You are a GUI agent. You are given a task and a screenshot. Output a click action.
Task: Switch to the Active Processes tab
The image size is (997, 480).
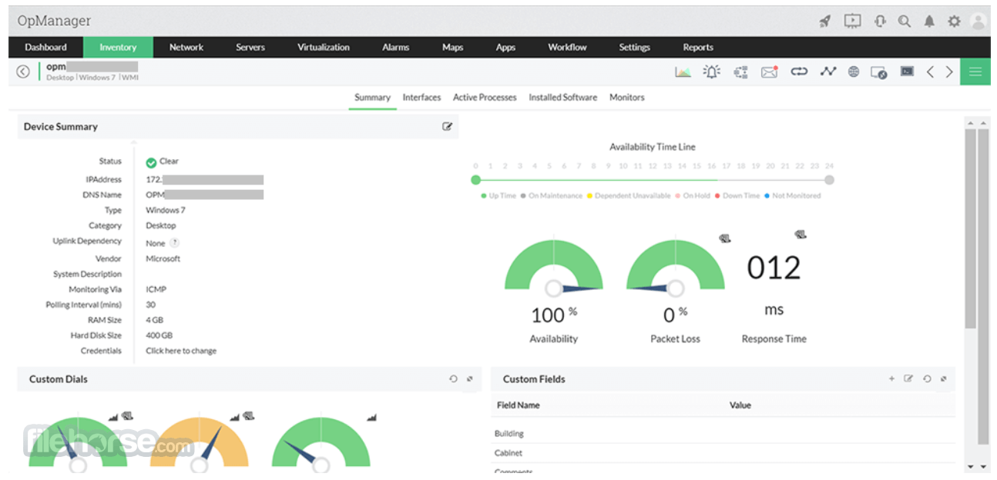(485, 98)
